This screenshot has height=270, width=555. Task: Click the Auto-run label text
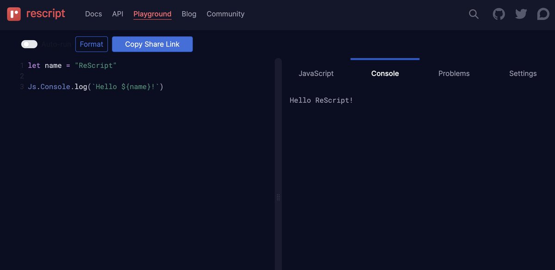(56, 44)
